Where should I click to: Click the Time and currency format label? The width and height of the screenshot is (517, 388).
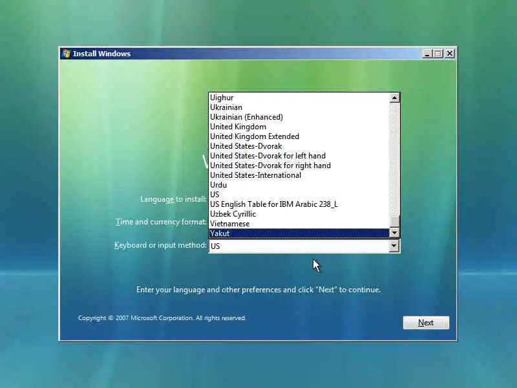161,222
